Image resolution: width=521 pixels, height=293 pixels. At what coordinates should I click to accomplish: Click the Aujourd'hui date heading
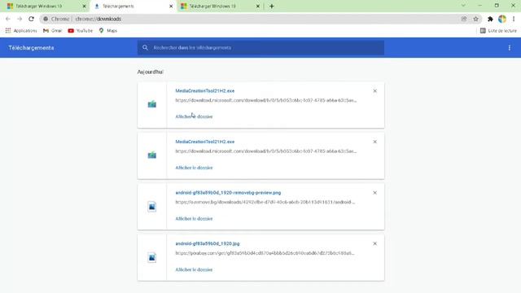tap(150, 72)
